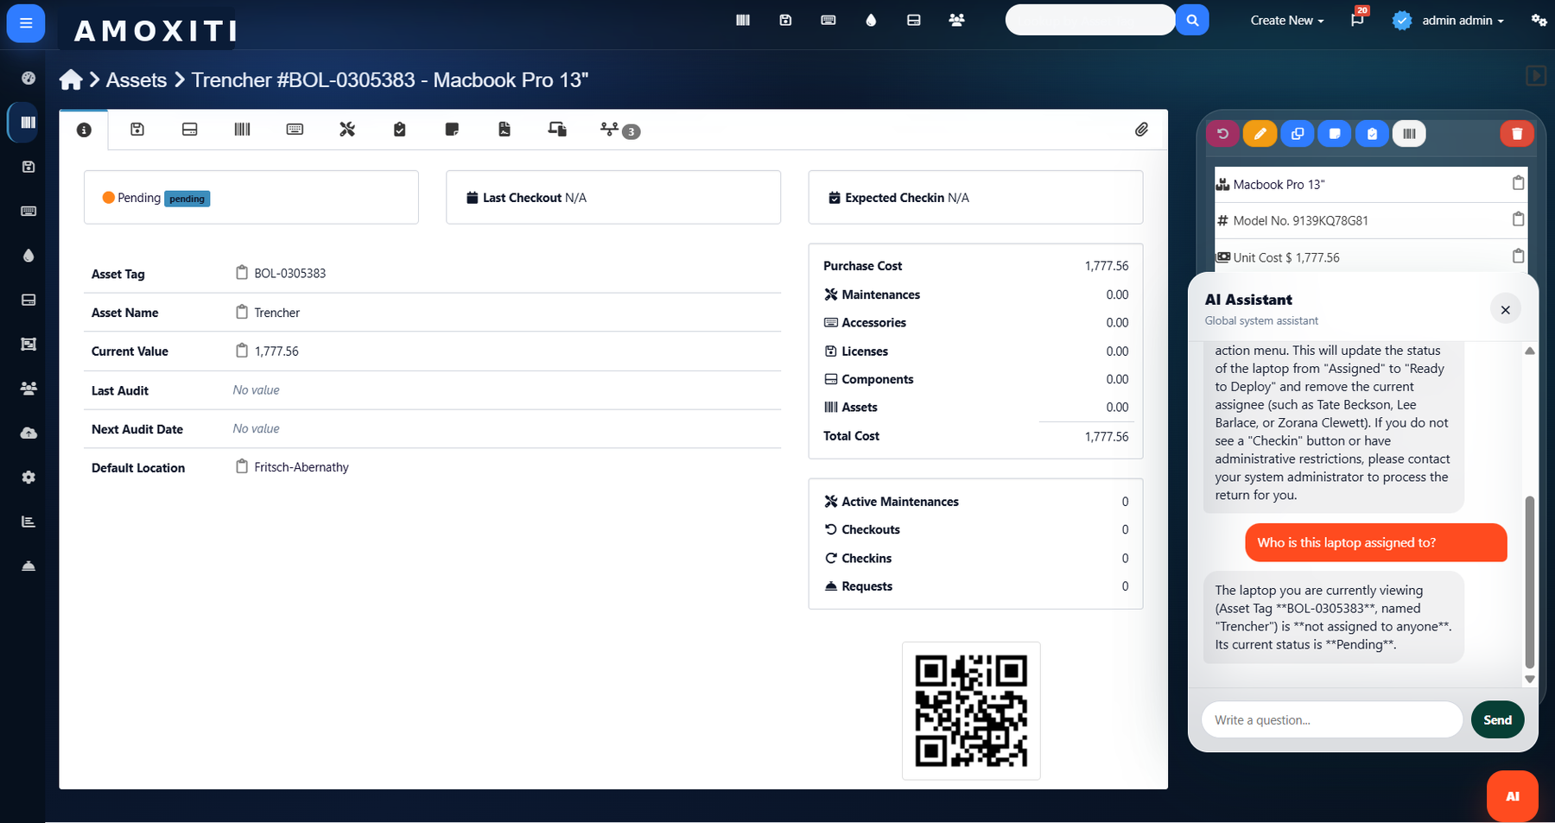The height and width of the screenshot is (823, 1555).
Task: Close the AI Assistant panel
Action: [1506, 309]
